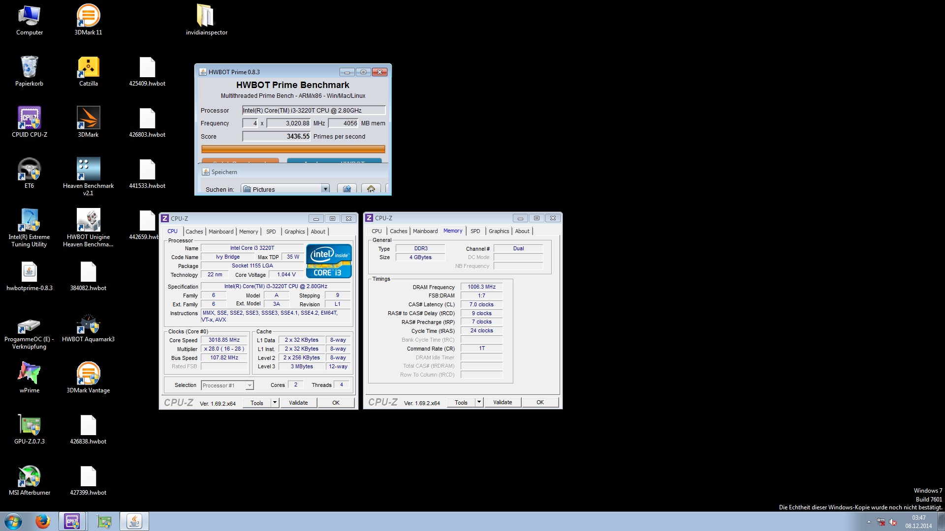Image resolution: width=945 pixels, height=531 pixels.
Task: Click Tools button in right CPU-Z window
Action: pos(461,402)
